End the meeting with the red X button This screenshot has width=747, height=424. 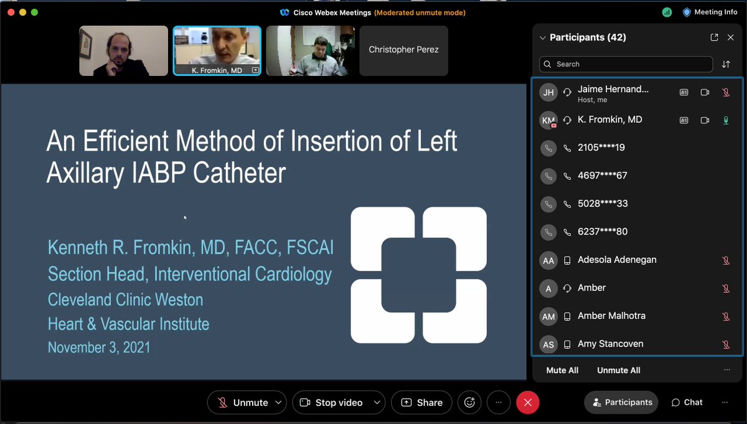pos(527,403)
